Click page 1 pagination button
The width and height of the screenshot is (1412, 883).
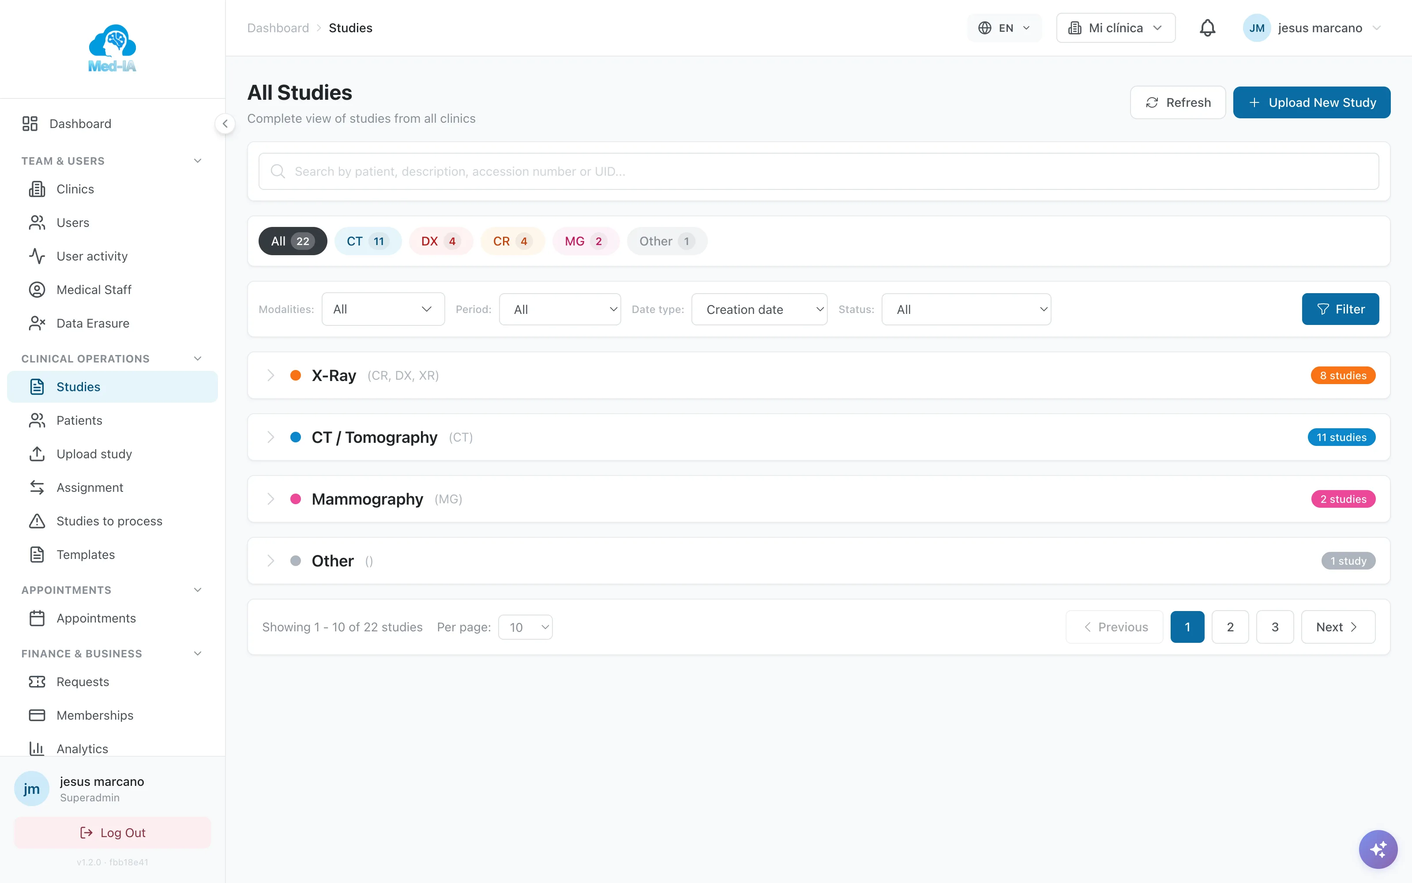click(1187, 627)
